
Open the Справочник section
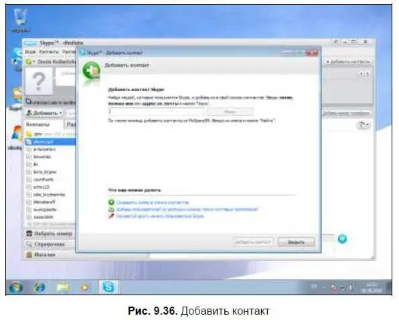tap(50, 244)
